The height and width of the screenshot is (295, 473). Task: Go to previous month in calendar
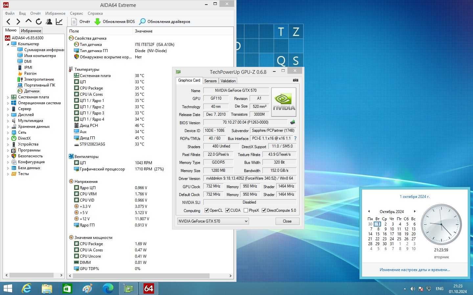(x=369, y=211)
